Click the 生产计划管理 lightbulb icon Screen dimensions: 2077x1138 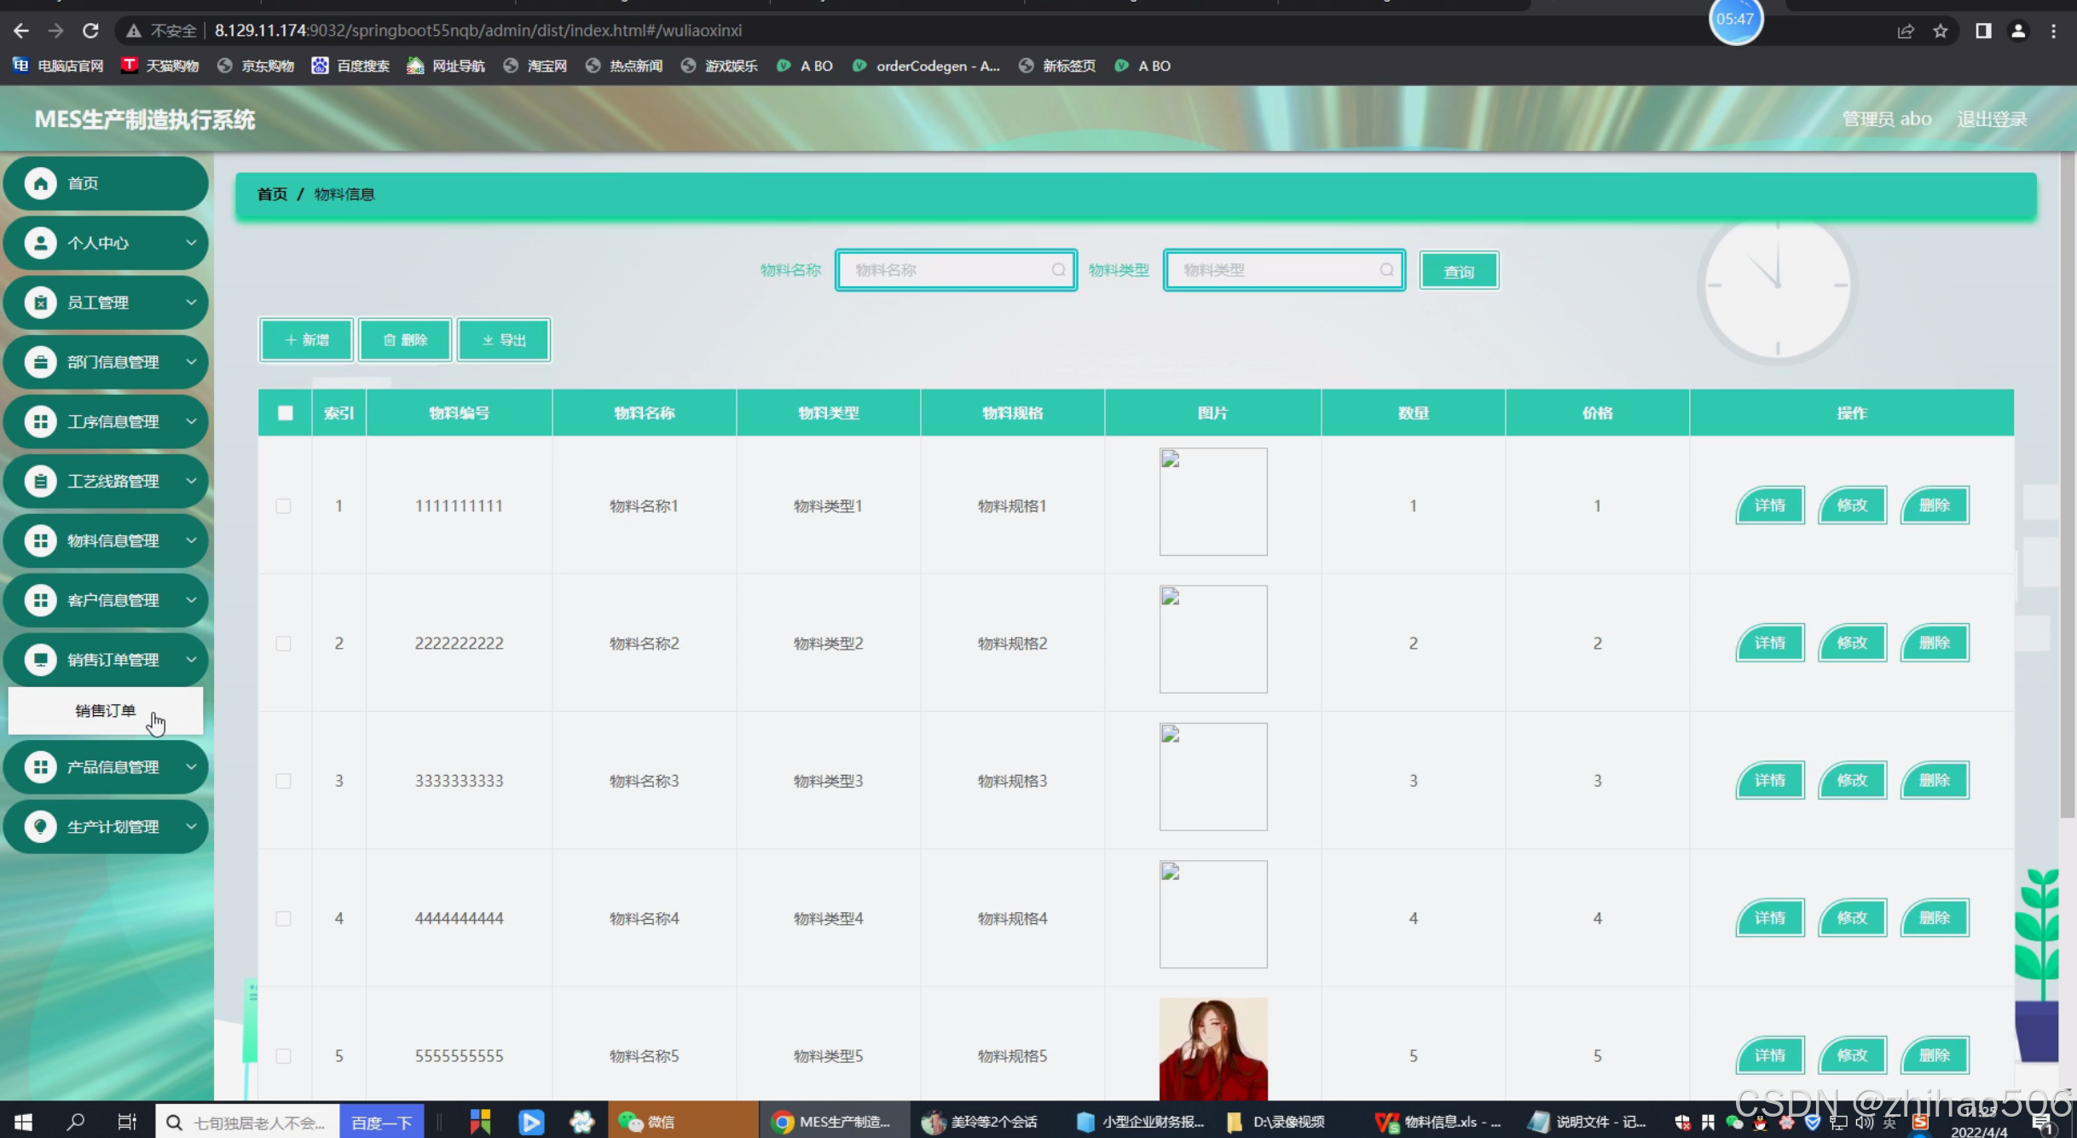coord(40,827)
